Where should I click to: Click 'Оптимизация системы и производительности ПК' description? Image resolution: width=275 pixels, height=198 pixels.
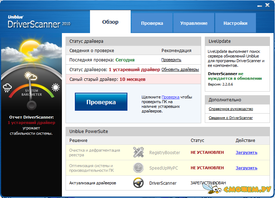coord(91,168)
